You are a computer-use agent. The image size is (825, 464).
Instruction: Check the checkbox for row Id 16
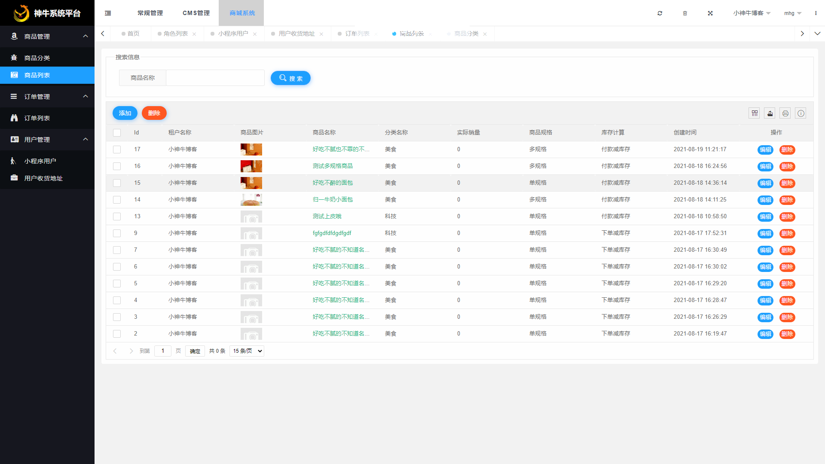[117, 166]
